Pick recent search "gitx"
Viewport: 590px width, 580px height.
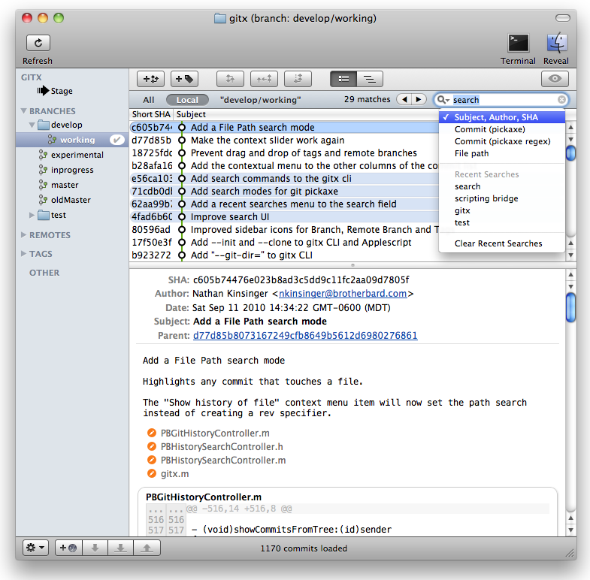pyautogui.click(x=501, y=210)
